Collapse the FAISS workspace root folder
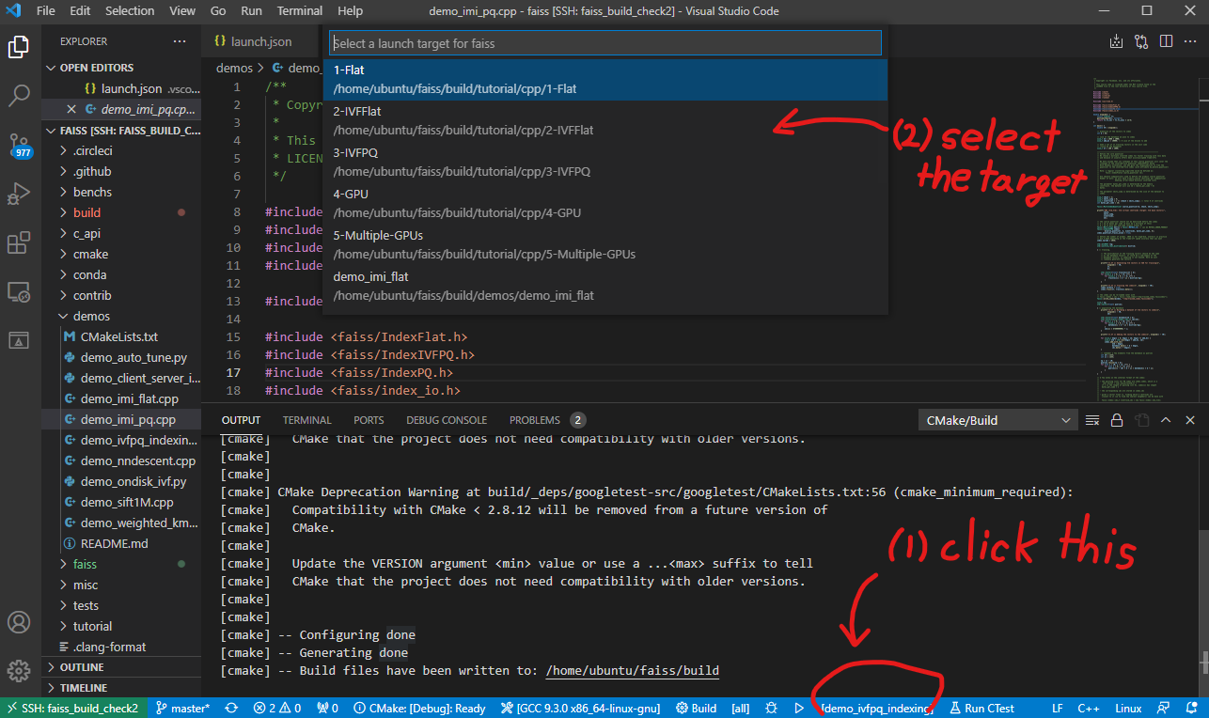The height and width of the screenshot is (718, 1209). tap(122, 131)
